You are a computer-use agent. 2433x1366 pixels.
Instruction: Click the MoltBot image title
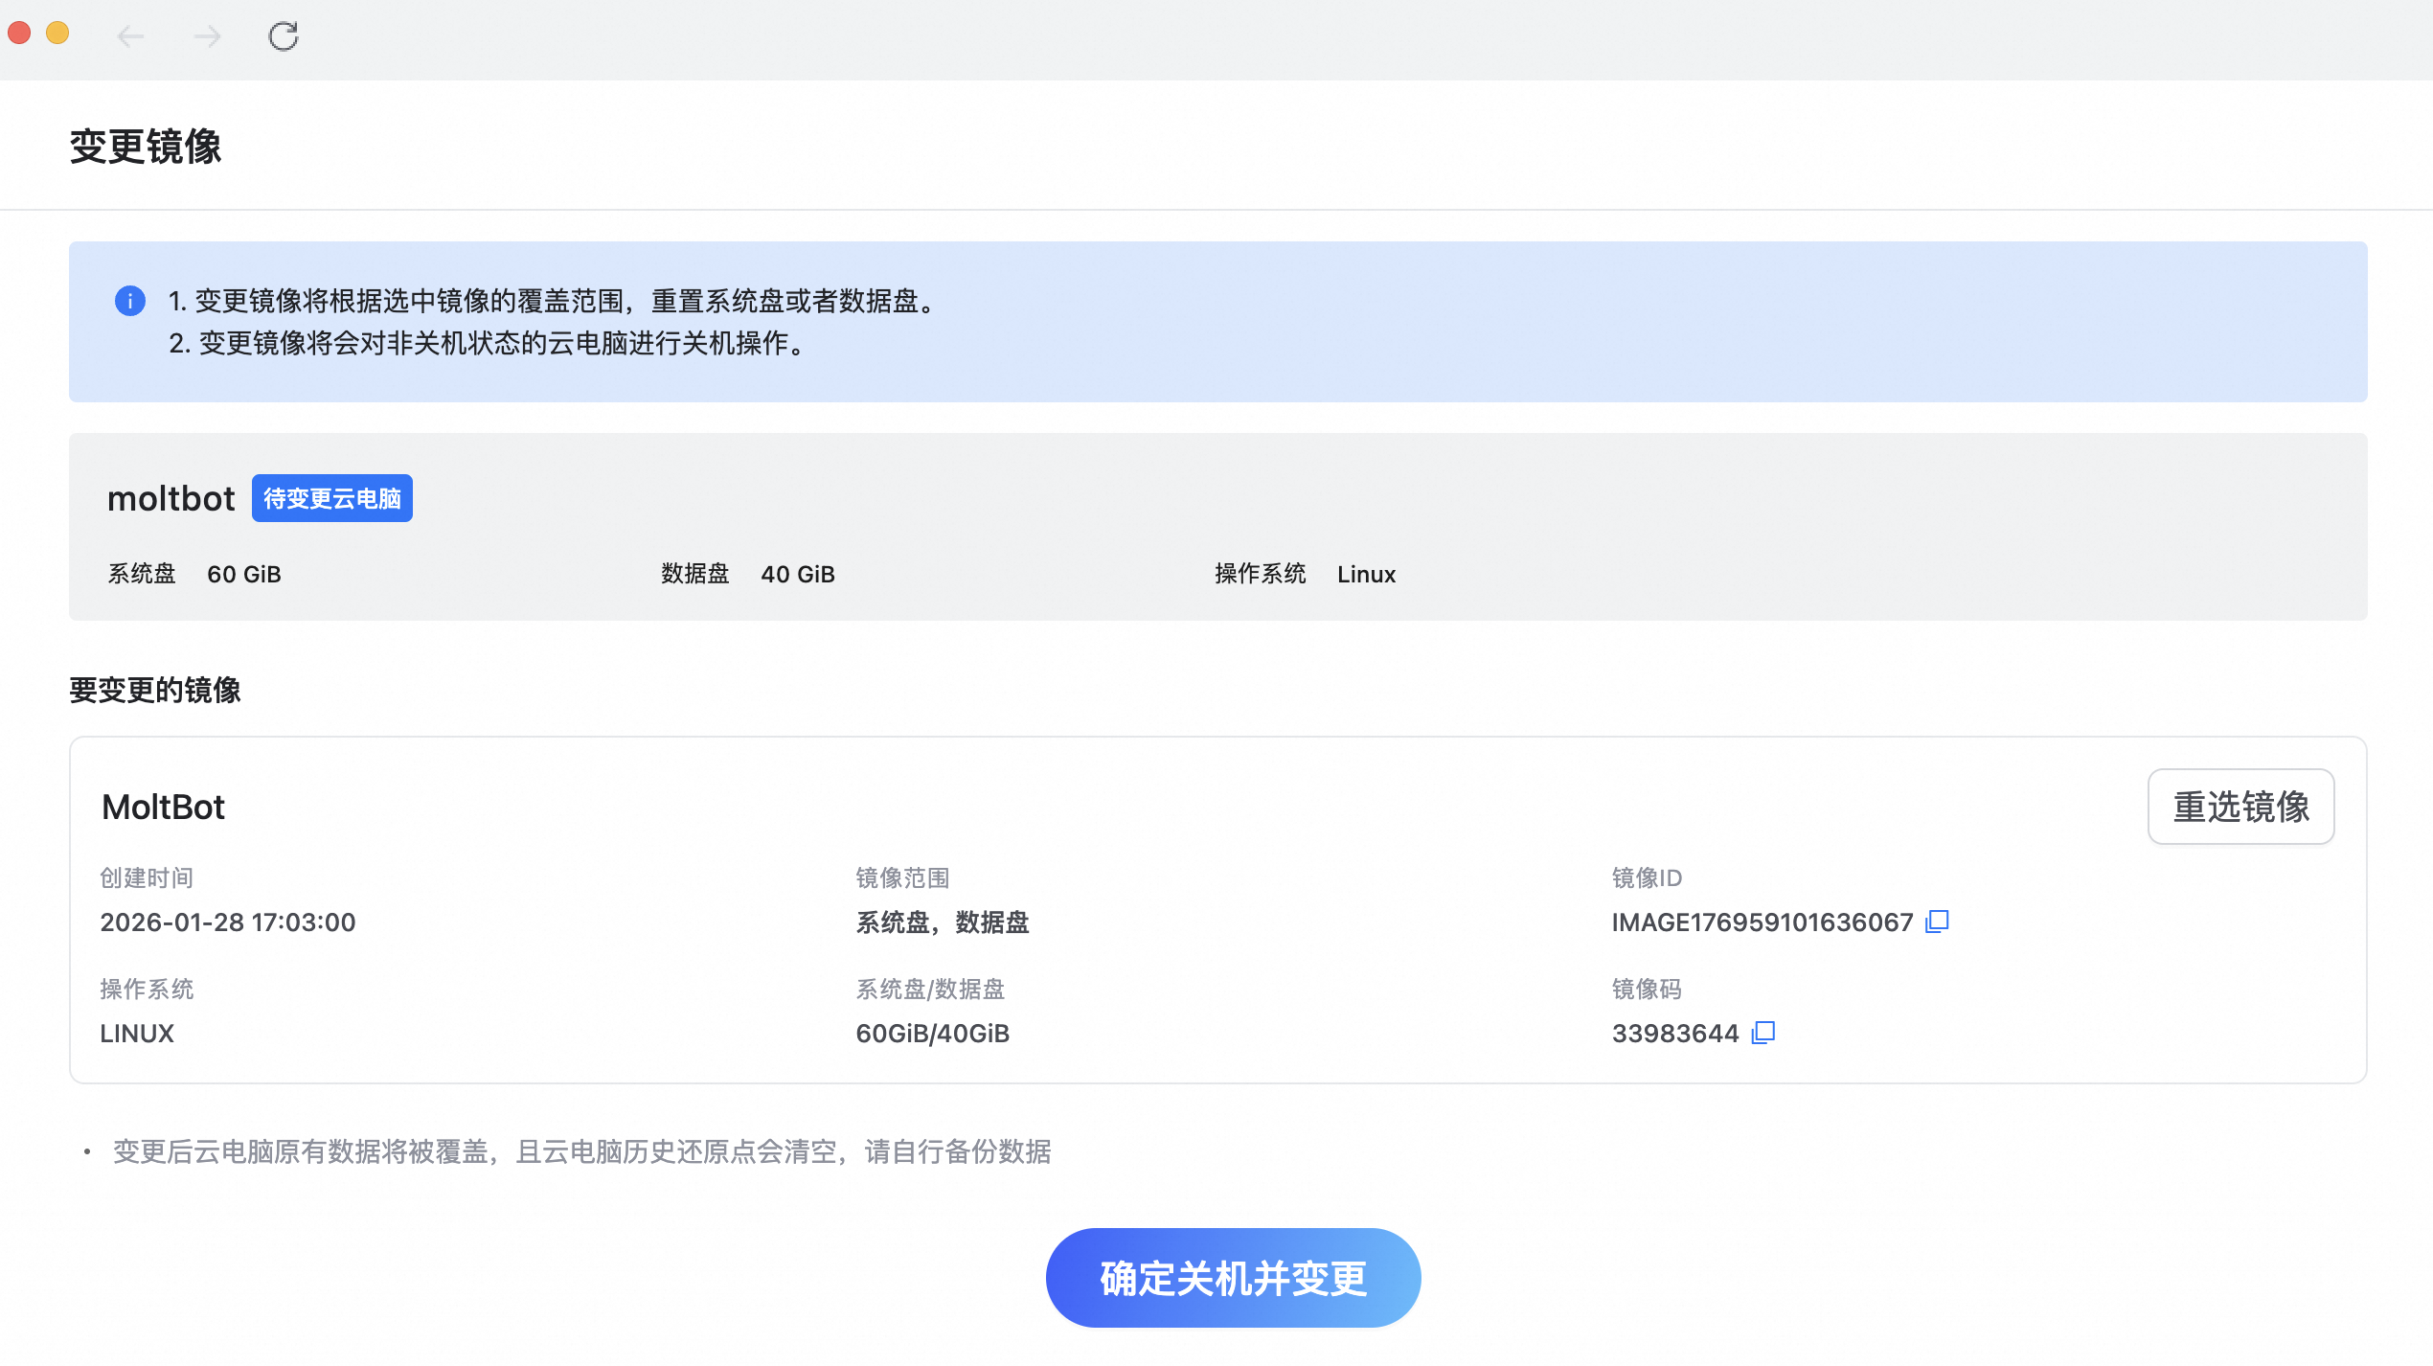tap(163, 808)
